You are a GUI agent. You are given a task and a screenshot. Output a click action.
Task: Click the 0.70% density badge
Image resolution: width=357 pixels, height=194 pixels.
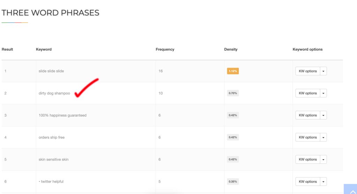(233, 93)
